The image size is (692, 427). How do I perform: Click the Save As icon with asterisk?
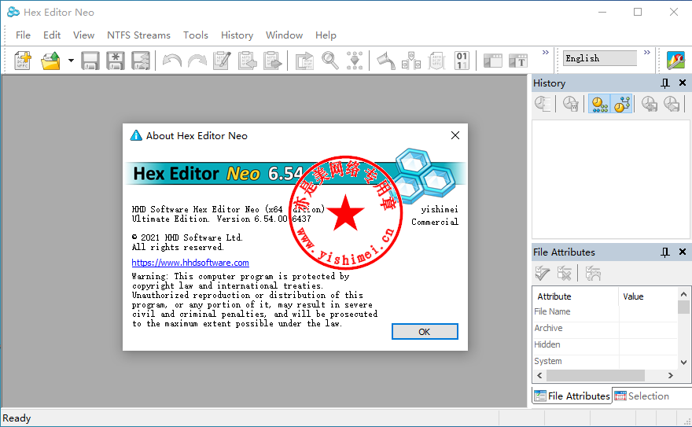point(115,61)
